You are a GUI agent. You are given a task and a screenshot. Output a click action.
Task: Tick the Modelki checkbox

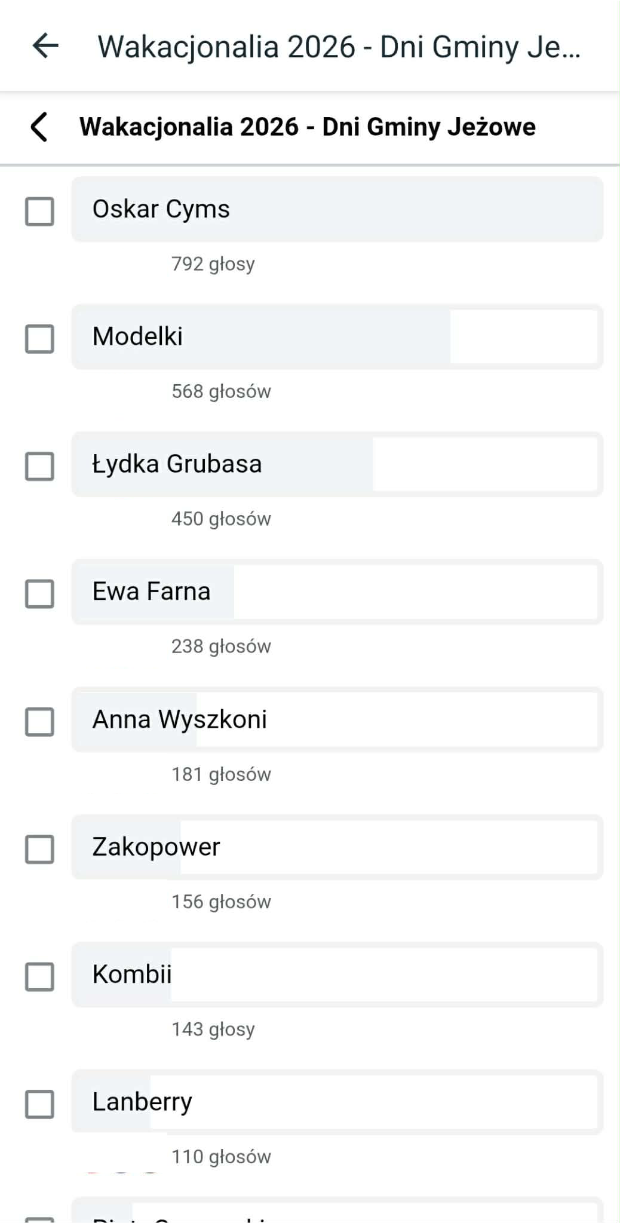coord(39,339)
